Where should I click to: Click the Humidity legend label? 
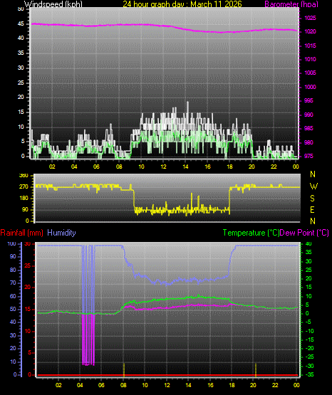point(61,233)
